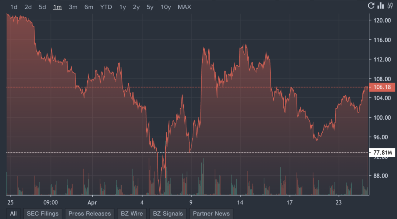Switch to candlestick chart icon

point(390,6)
